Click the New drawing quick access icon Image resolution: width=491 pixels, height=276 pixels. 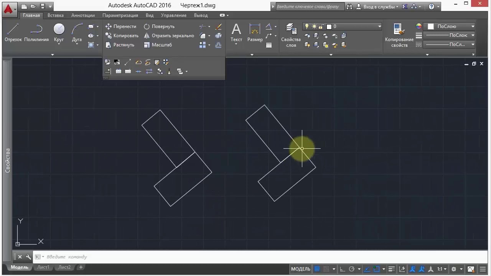click(x=24, y=7)
